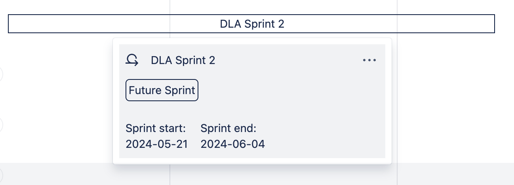Click the partial circle in the gray row
This screenshot has height=185, width=514.
pyautogui.click(x=1, y=174)
